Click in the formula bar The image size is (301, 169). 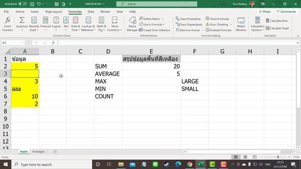tap(177, 43)
